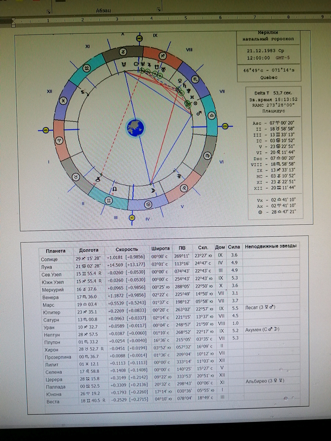Click the house system label 'Плацидус'

[x=273, y=111]
